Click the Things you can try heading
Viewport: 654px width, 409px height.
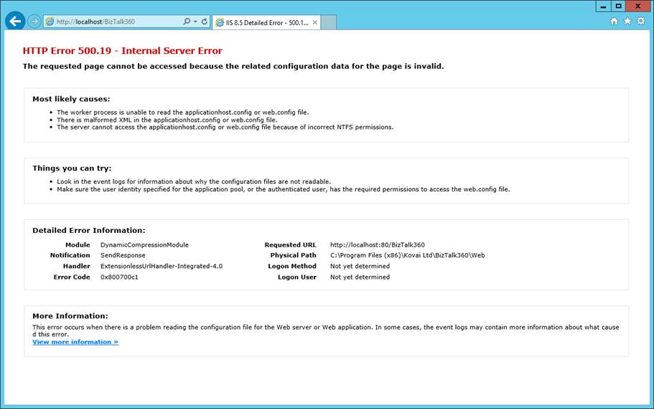click(x=72, y=168)
